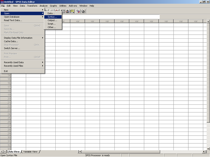Click the File menu in menu bar
This screenshot has width=210, height=157.
(x=3, y=6)
